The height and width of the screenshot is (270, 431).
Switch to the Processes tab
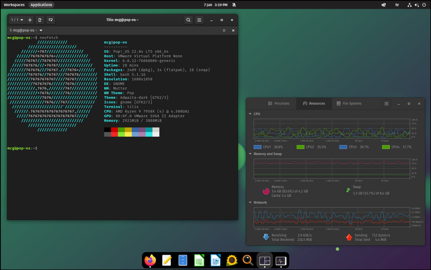[279, 104]
